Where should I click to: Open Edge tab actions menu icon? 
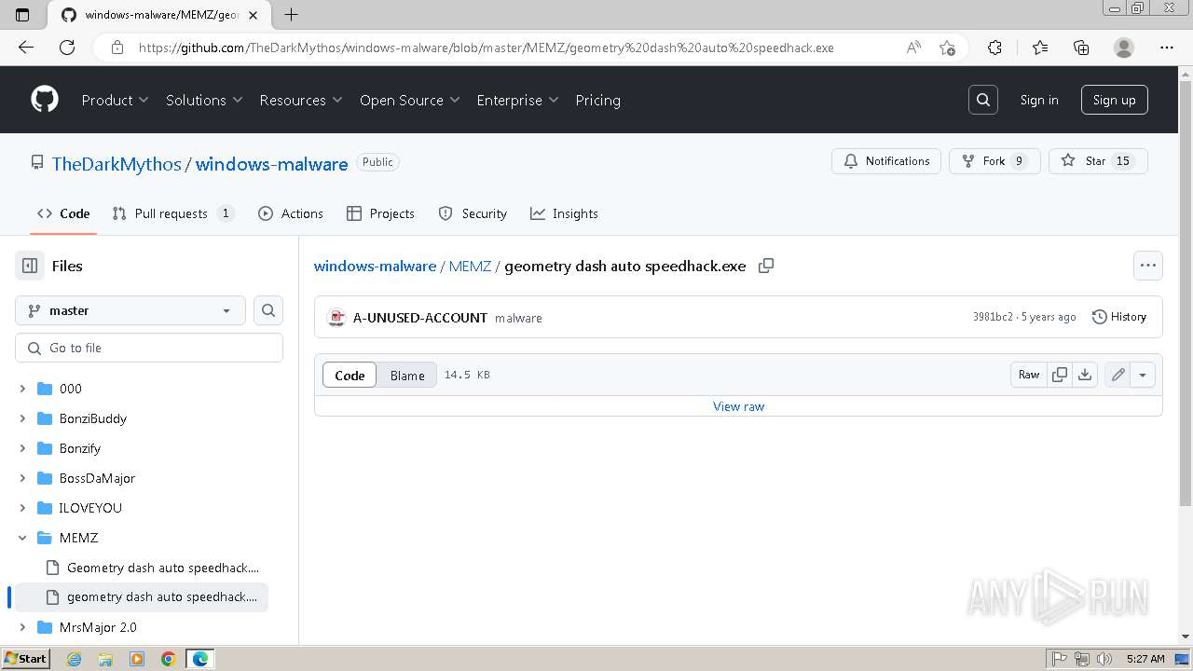pyautogui.click(x=22, y=15)
